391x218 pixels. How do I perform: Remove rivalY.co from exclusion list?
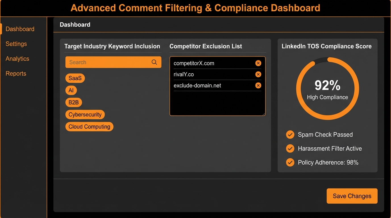pyautogui.click(x=258, y=74)
